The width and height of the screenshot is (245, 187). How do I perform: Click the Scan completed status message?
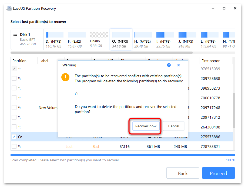coord(65,160)
